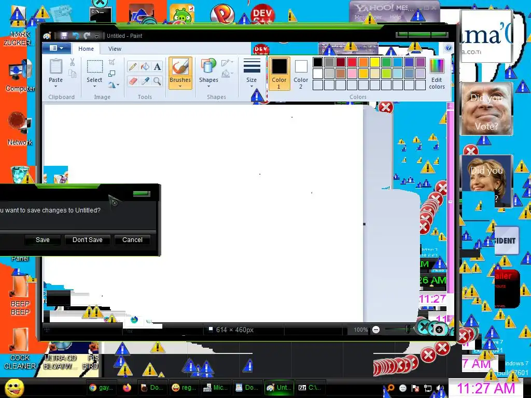This screenshot has width=531, height=398.
Task: Select the Fill with color bucket tool
Action: point(145,67)
